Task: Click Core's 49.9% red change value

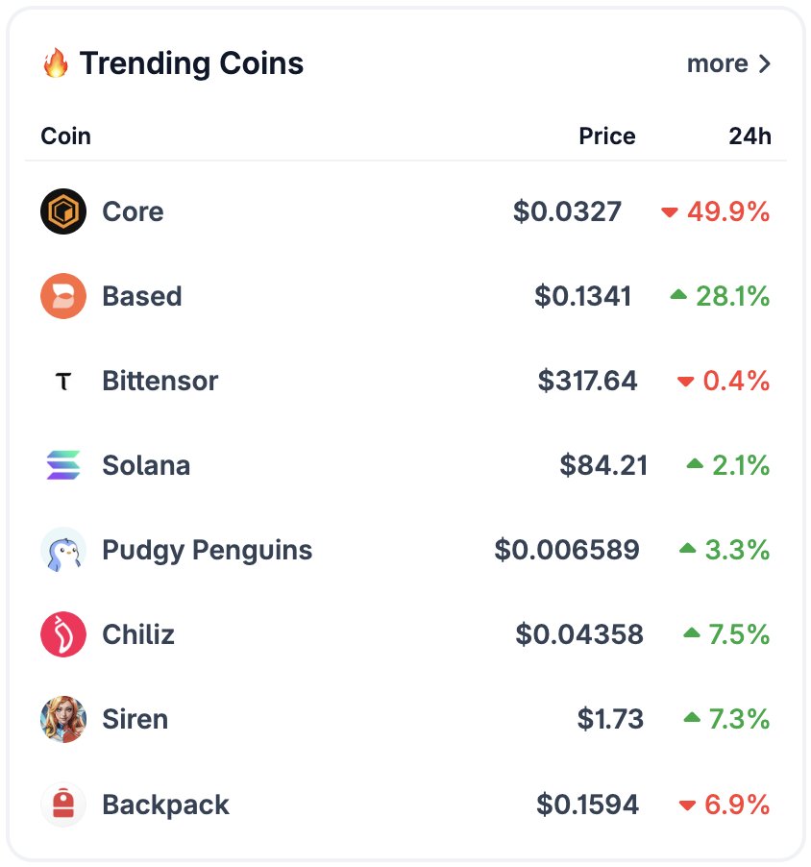Action: click(727, 211)
